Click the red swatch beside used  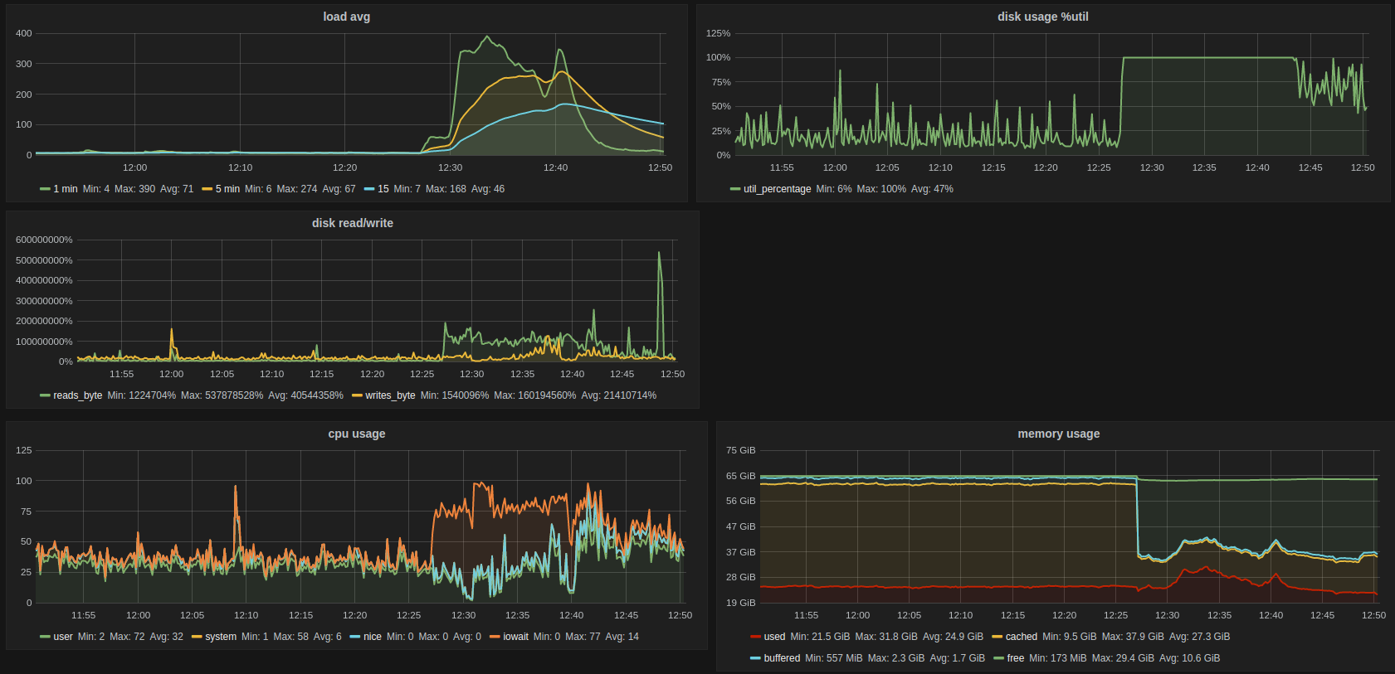(755, 637)
